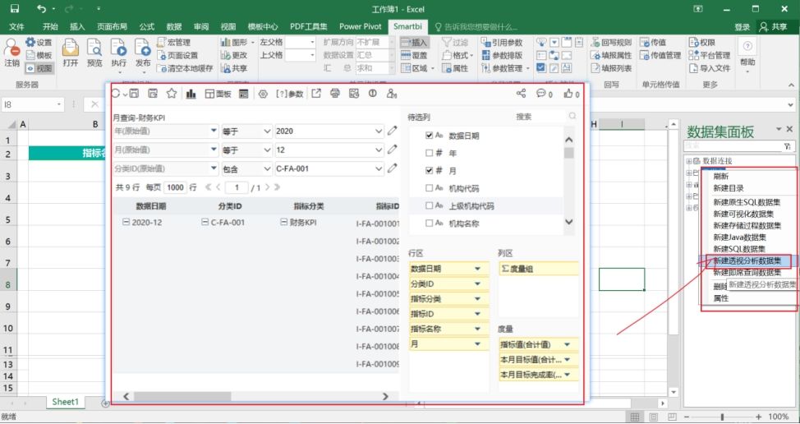Uncheck the 月 field checkbox

click(x=429, y=170)
